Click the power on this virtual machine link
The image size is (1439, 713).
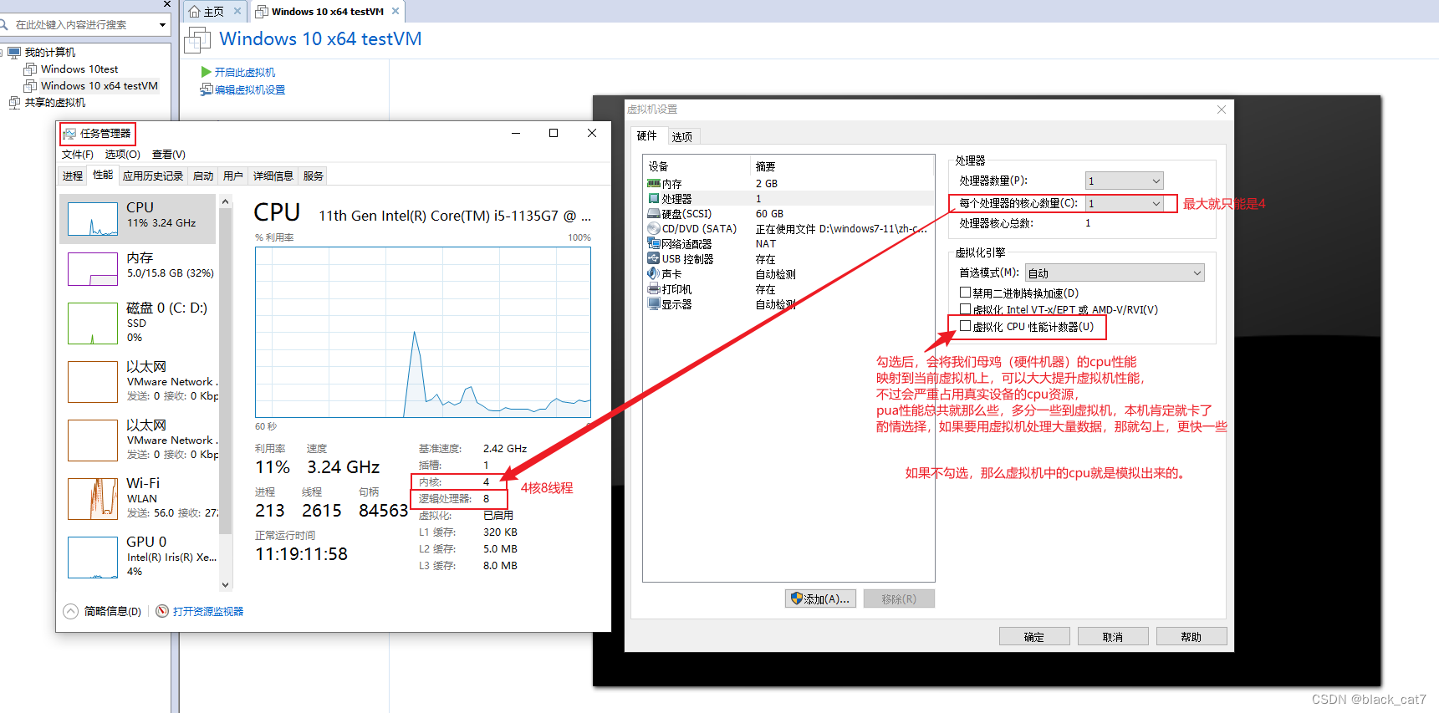[244, 73]
